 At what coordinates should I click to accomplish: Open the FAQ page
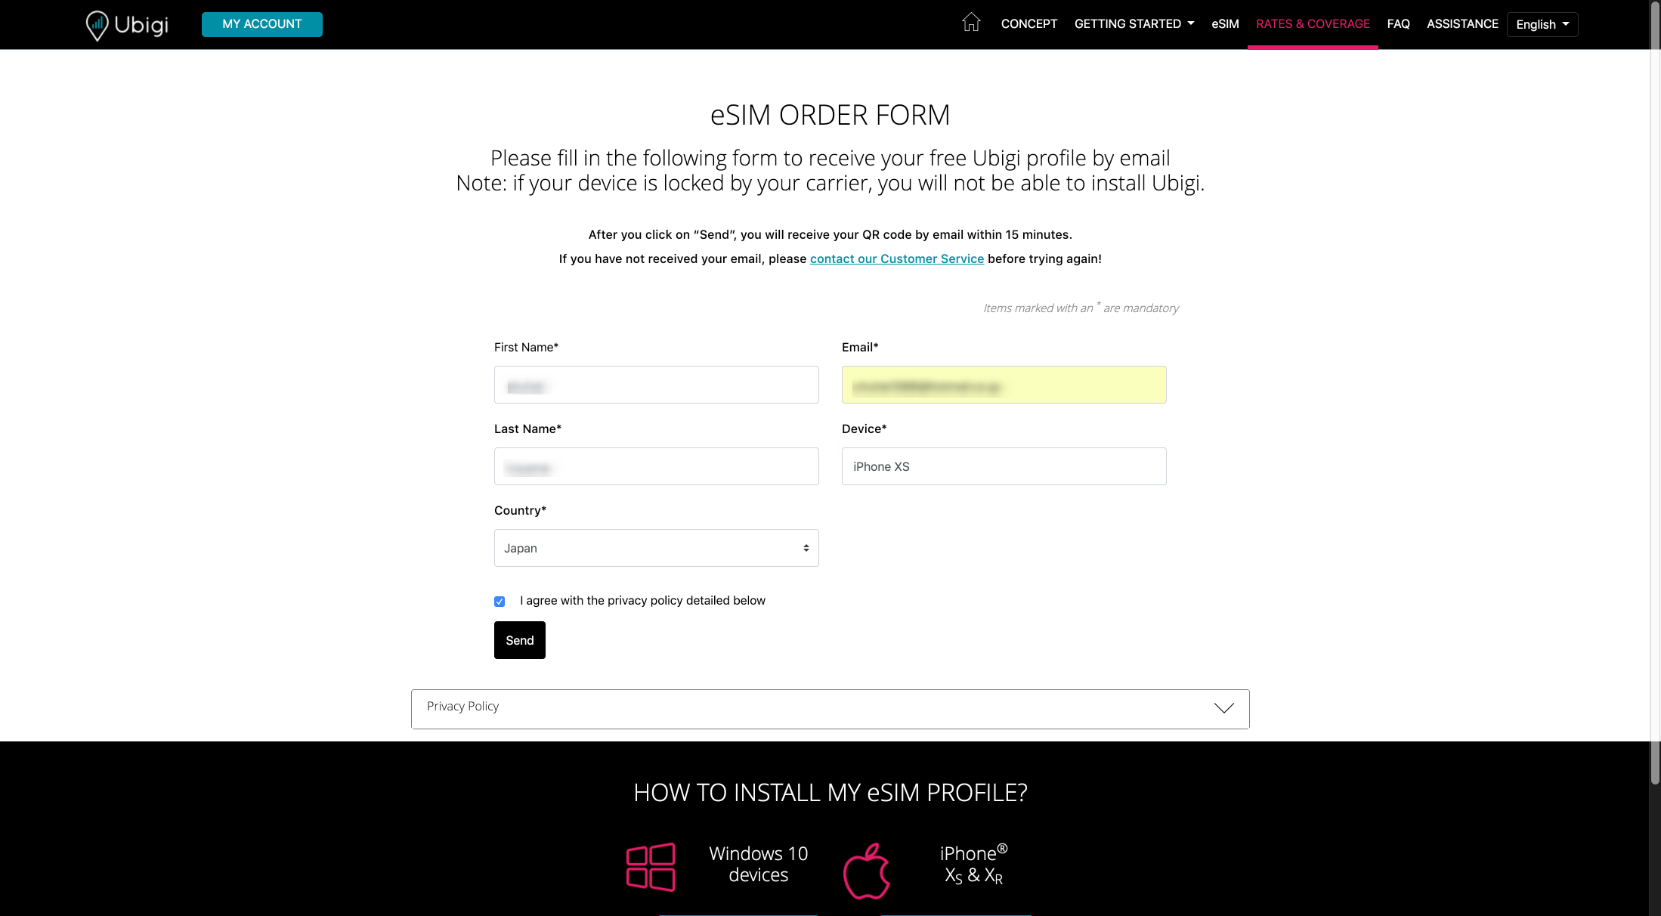tap(1398, 24)
